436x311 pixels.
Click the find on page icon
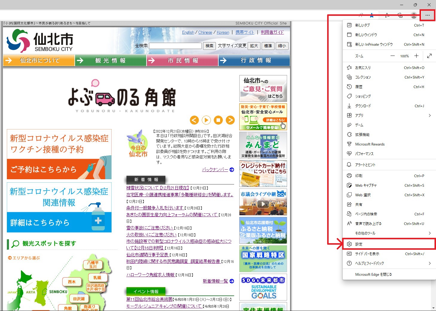(349, 214)
